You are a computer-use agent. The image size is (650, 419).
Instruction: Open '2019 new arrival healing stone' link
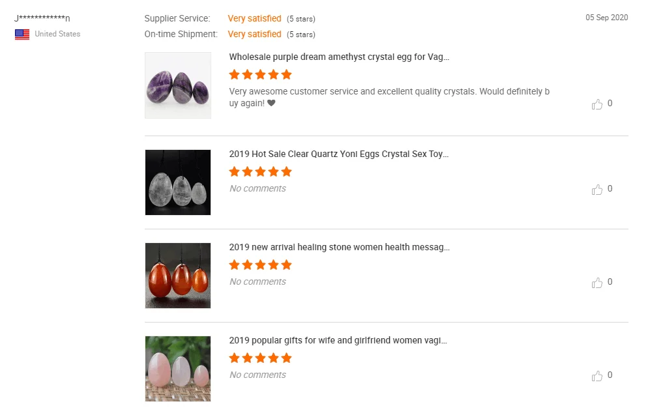339,248
